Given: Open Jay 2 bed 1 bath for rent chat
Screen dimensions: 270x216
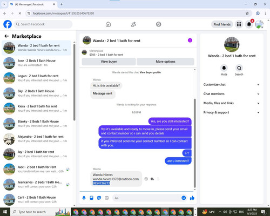Looking at the screenshot, I should pyautogui.click(x=37, y=154).
